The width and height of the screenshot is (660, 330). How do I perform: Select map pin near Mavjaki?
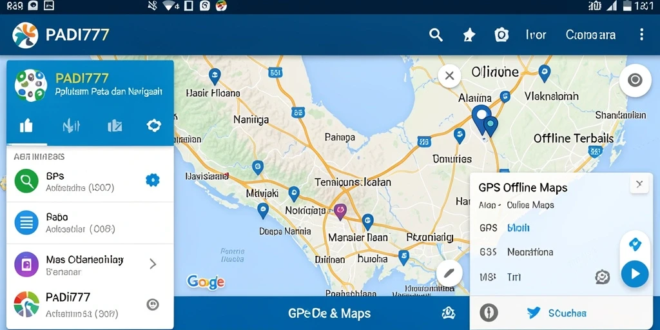point(294,194)
